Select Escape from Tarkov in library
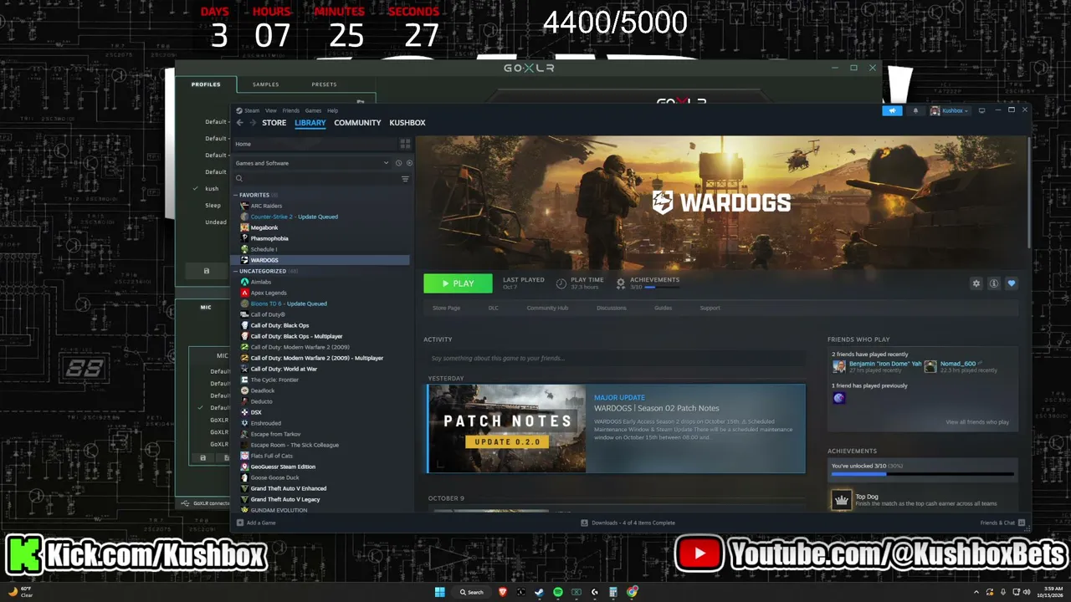Viewport: 1071px width, 602px height. [275, 434]
